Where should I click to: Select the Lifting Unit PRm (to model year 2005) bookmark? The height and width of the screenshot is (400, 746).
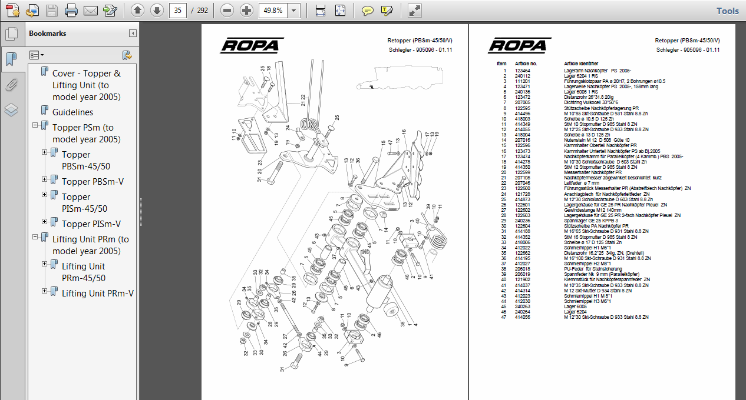(x=90, y=245)
